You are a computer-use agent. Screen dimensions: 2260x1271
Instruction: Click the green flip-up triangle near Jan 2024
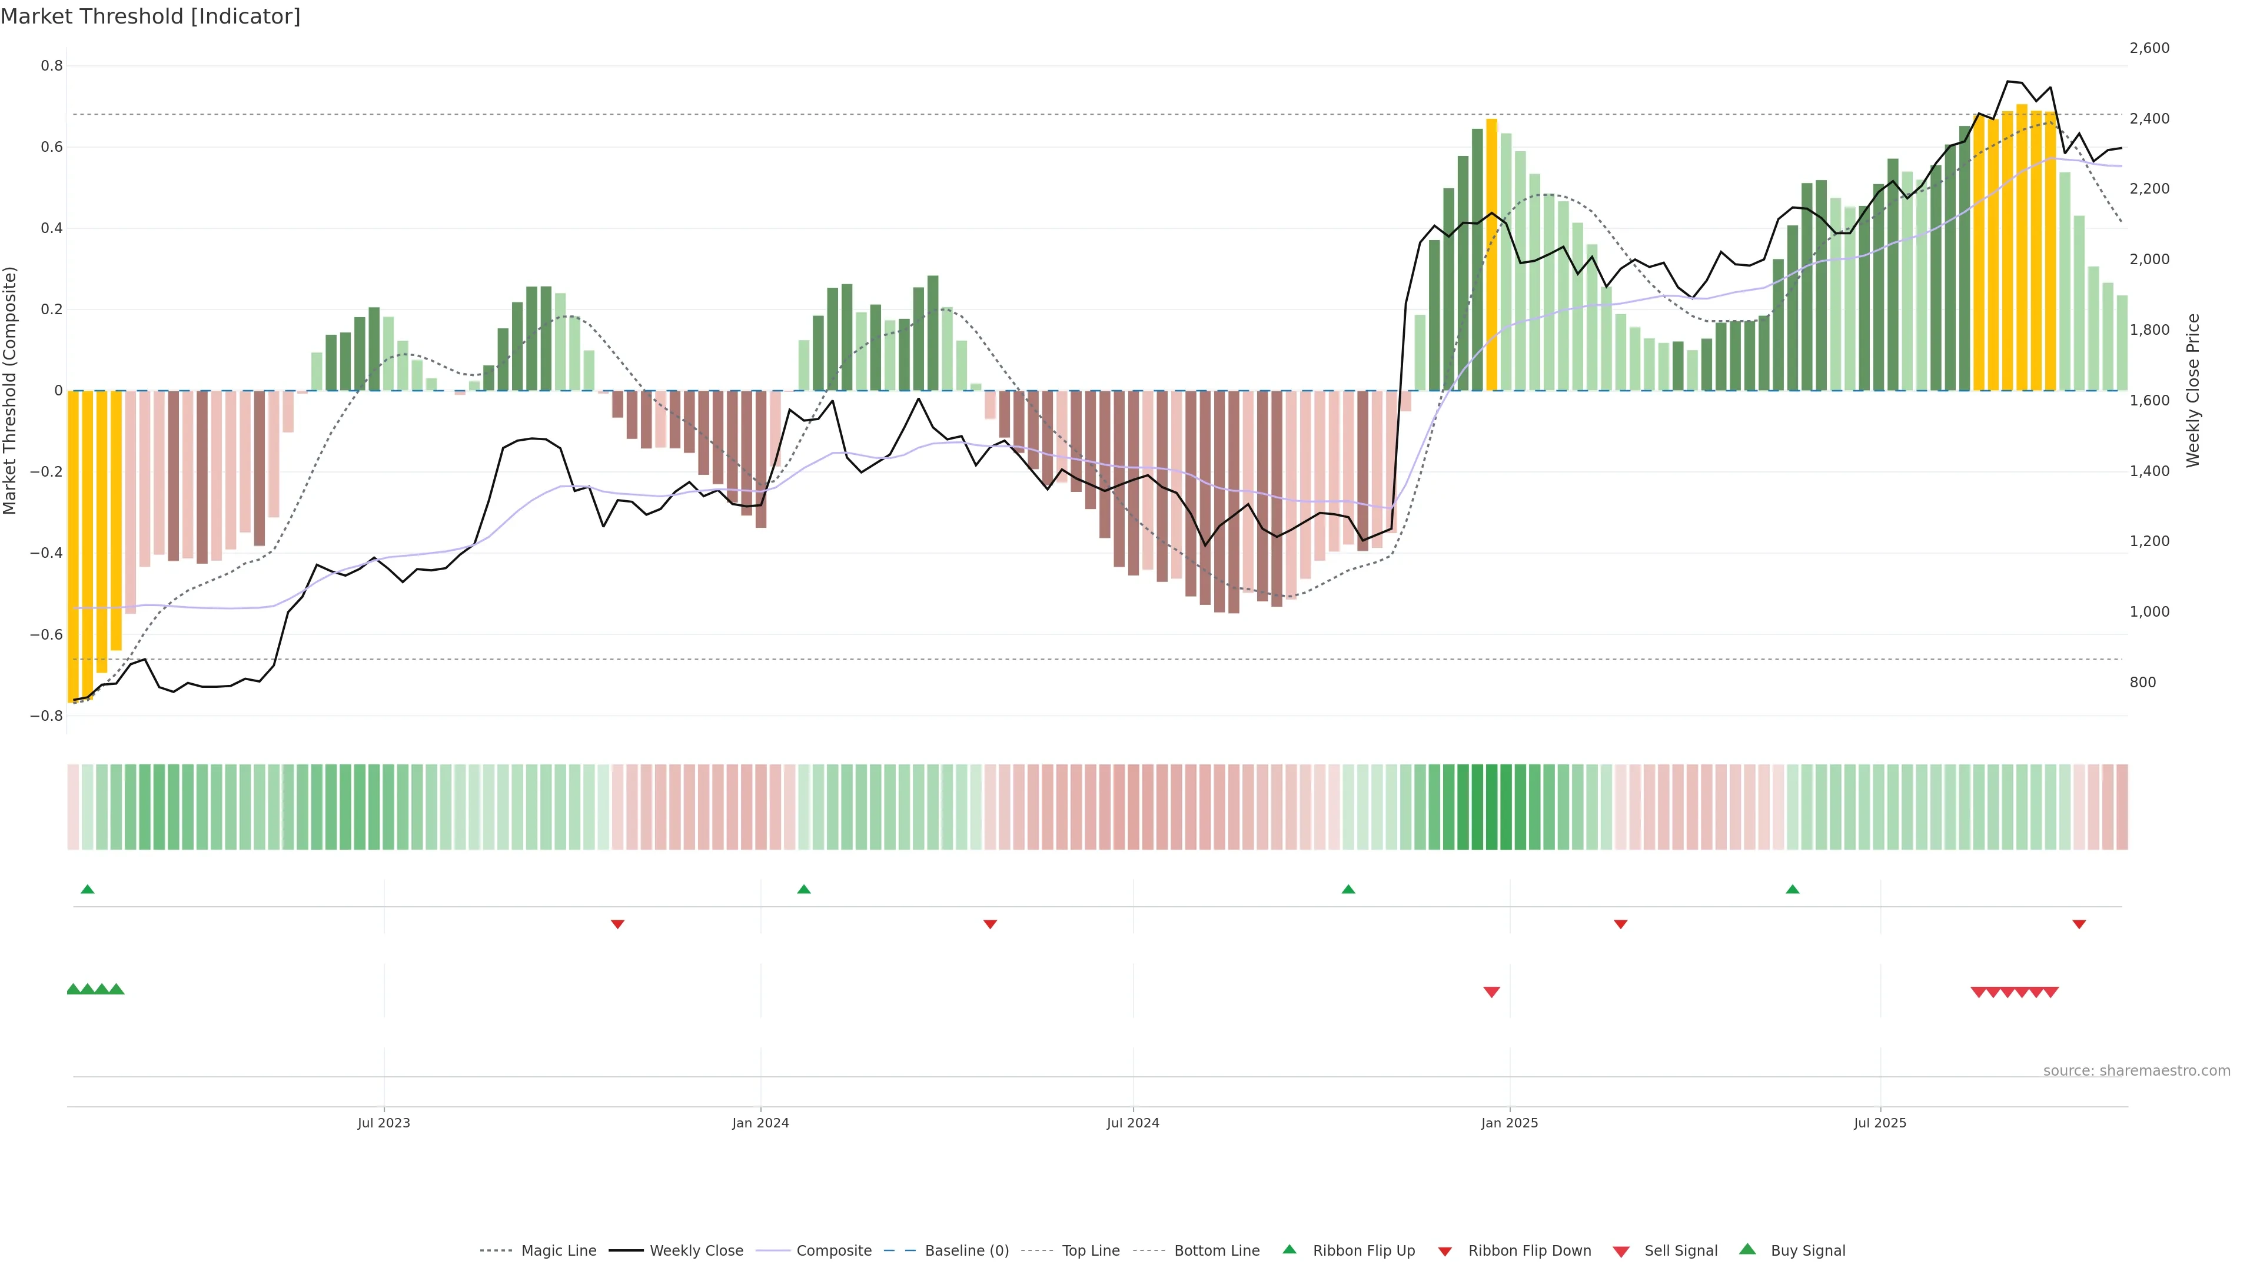803,890
